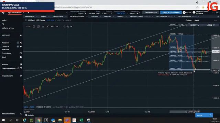Open the Notizie news icon in sidebar
Viewport: 220px width, 123px height.
[x=21, y=65]
